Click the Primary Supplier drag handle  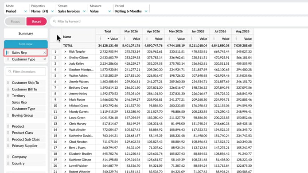pyautogui.click(x=8, y=146)
